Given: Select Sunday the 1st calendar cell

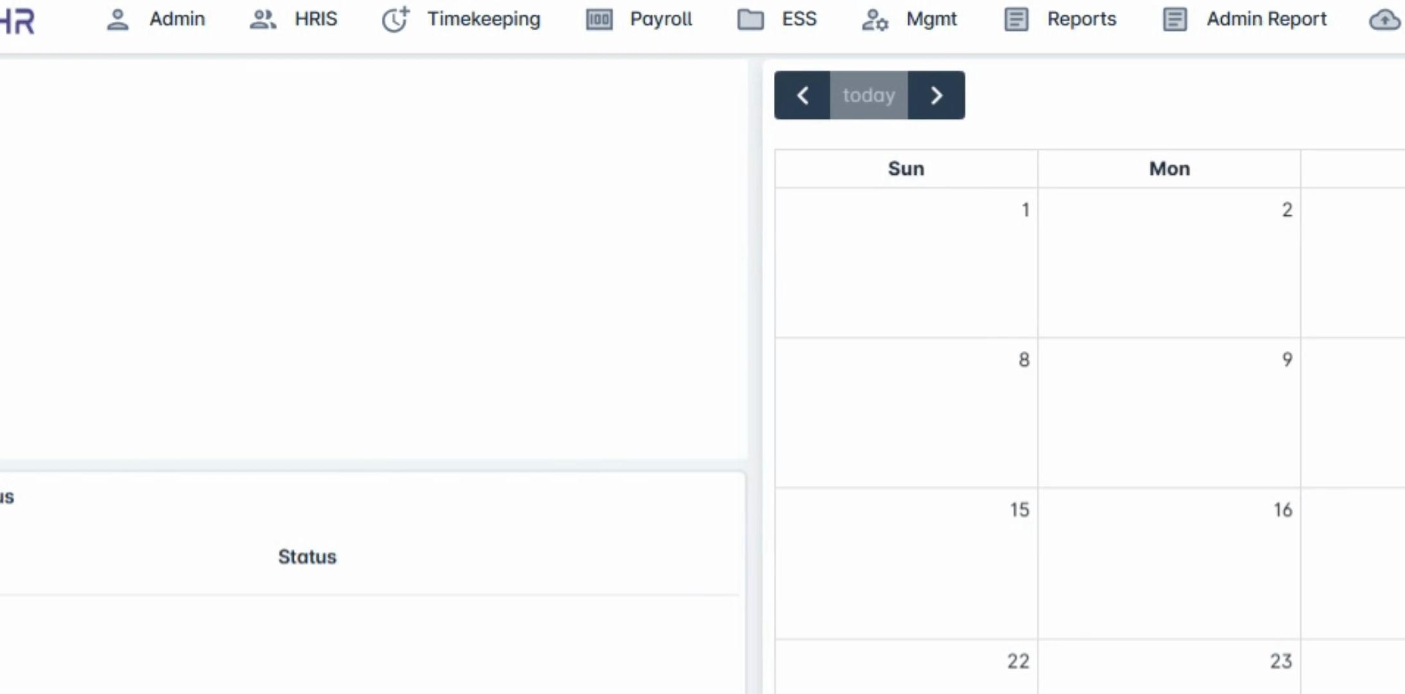Looking at the screenshot, I should [906, 262].
